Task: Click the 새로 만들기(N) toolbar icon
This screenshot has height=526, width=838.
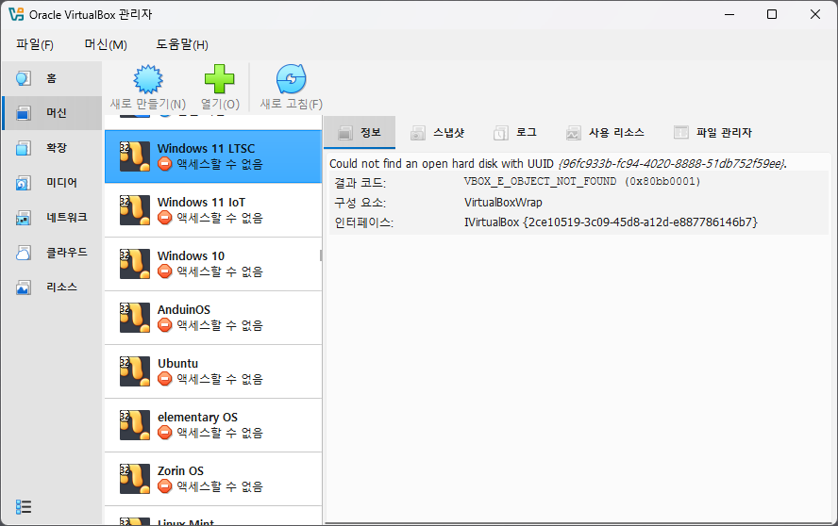Action: pos(148,79)
